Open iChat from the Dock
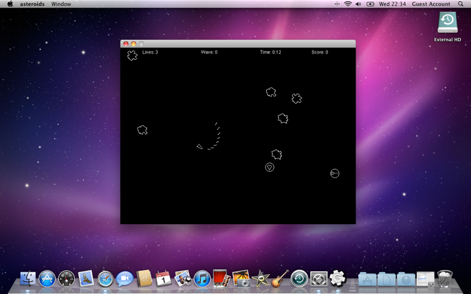The width and height of the screenshot is (471, 294). (x=125, y=279)
